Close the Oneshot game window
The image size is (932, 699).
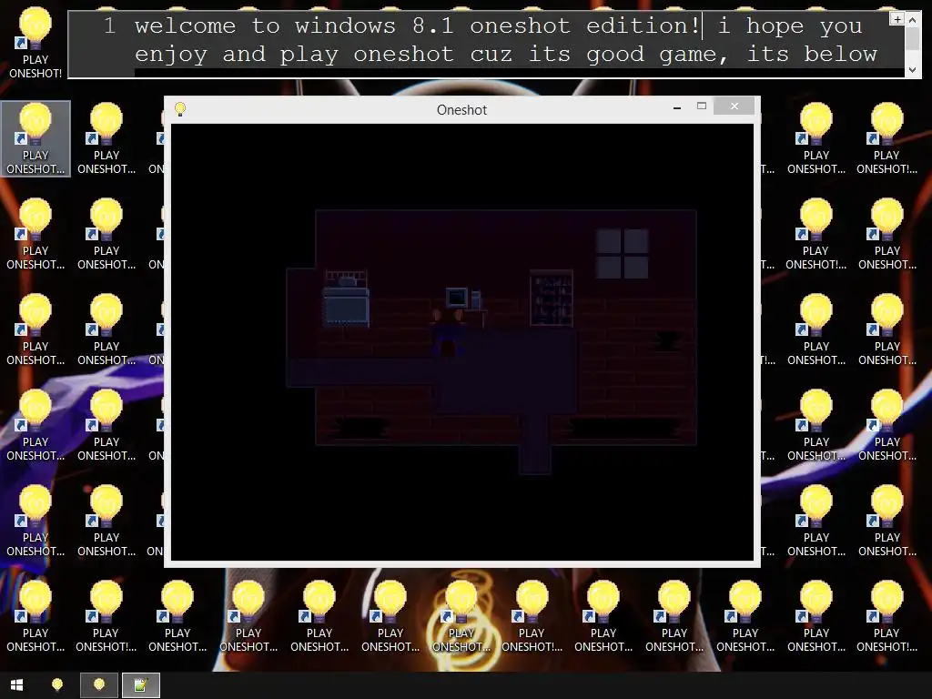point(734,106)
